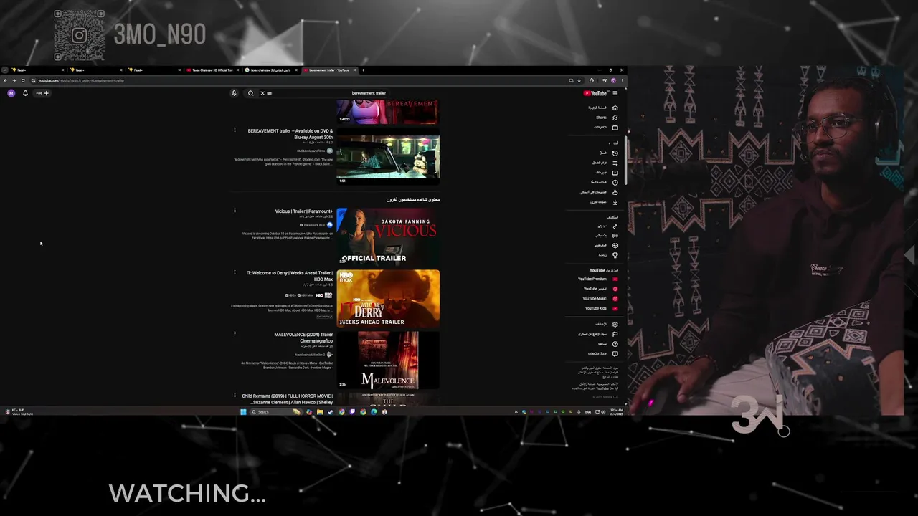This screenshot has height=516, width=918.
Task: Open a new browser tab
Action: coord(364,70)
